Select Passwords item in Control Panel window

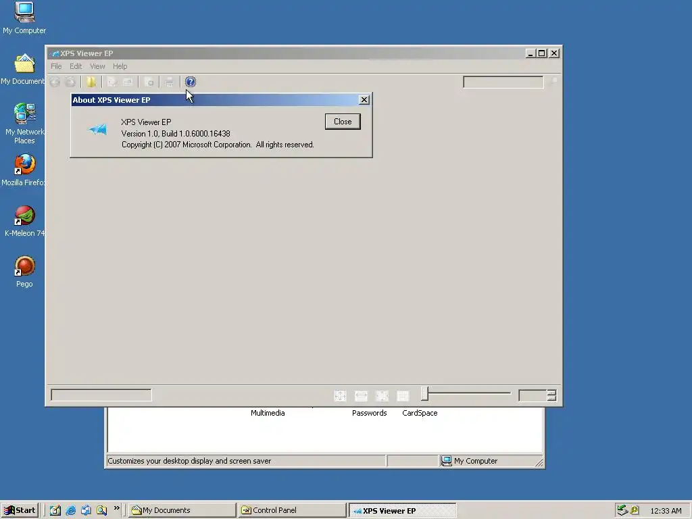pos(370,413)
